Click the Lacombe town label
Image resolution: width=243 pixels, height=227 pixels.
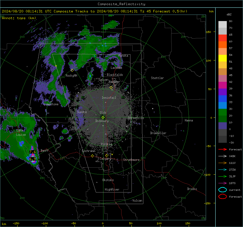pyautogui.click(x=116, y=68)
